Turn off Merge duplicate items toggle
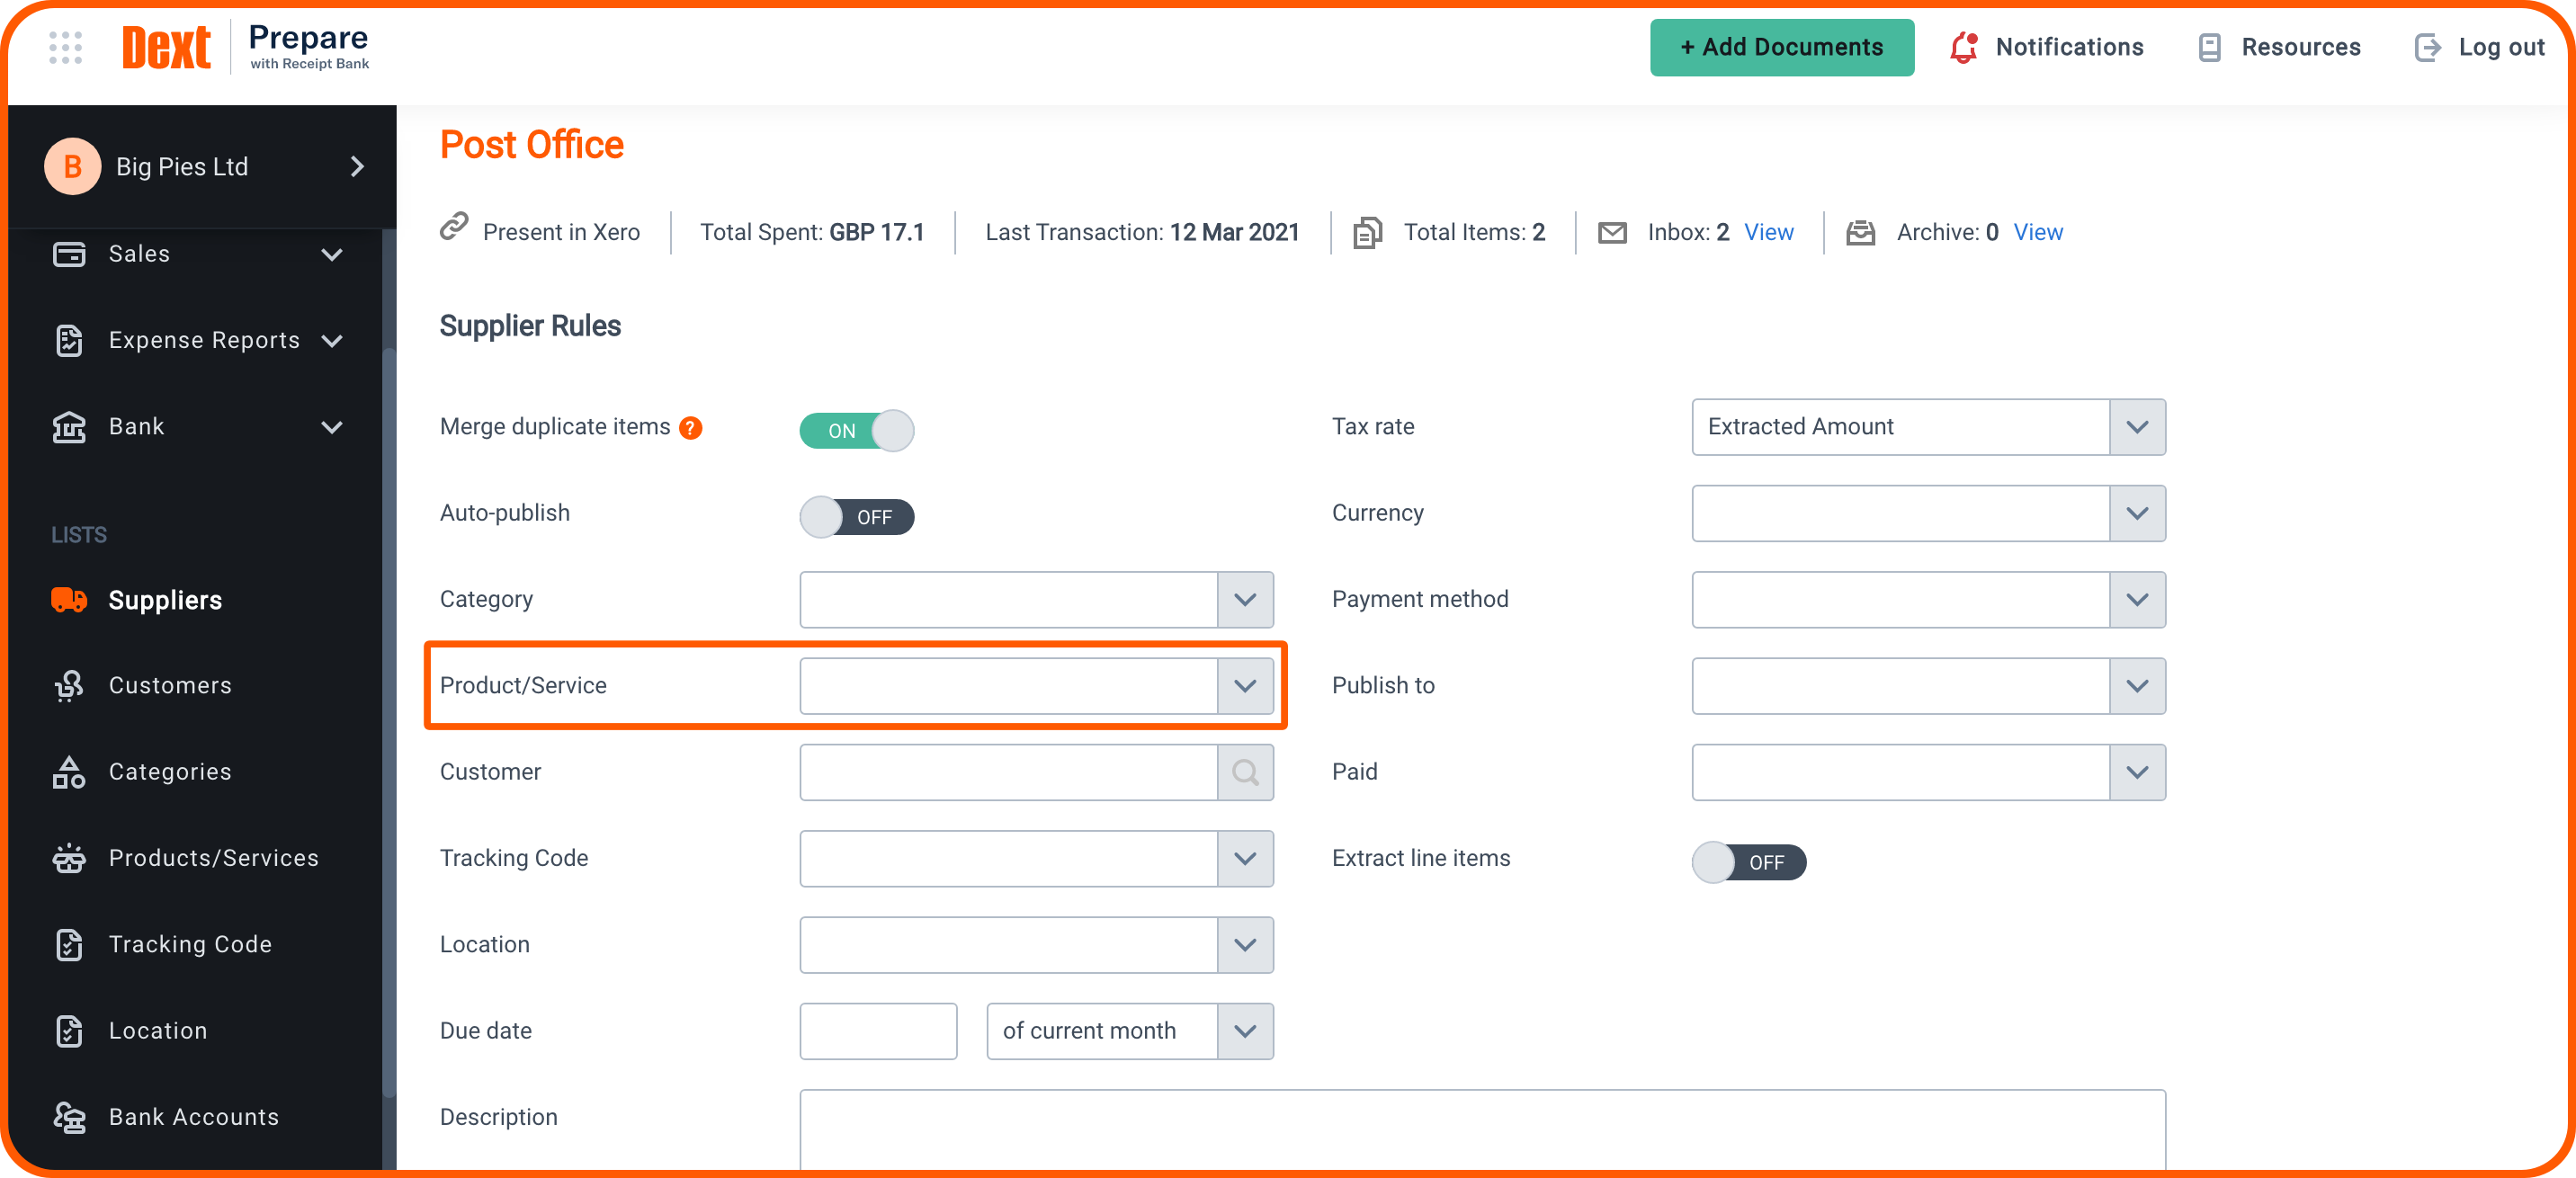 pyautogui.click(x=856, y=430)
